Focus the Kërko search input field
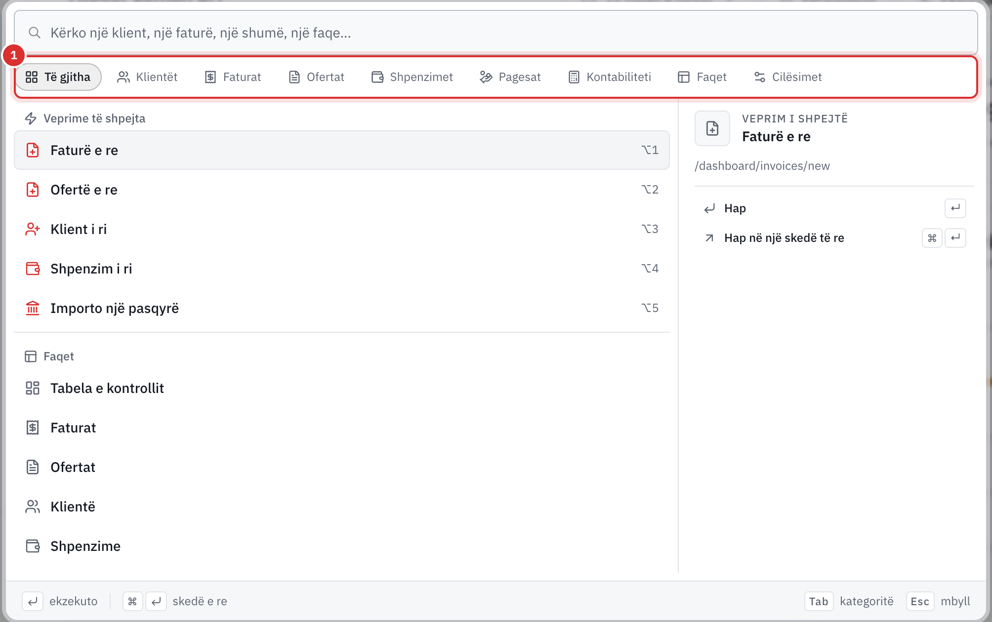The height and width of the screenshot is (622, 992). [x=496, y=33]
